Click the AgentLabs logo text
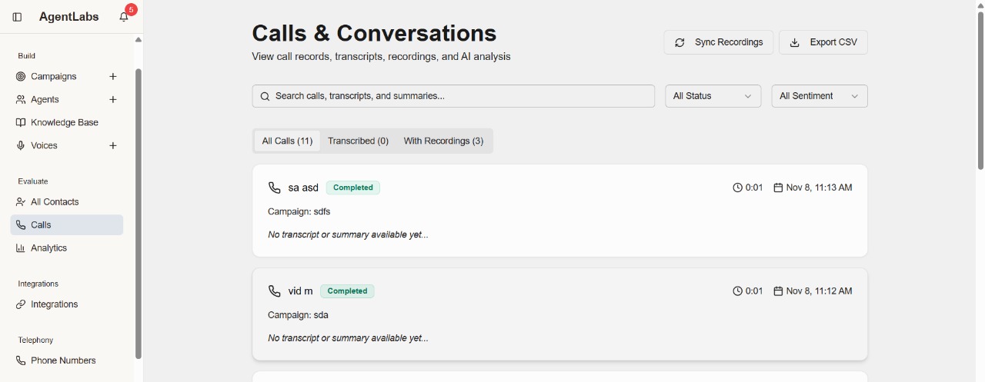The width and height of the screenshot is (985, 382). coord(69,17)
